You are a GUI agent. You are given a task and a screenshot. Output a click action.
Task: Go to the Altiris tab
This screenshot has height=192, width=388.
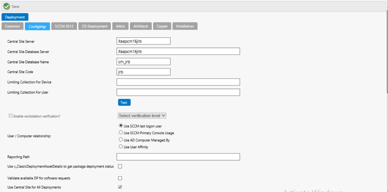120,26
